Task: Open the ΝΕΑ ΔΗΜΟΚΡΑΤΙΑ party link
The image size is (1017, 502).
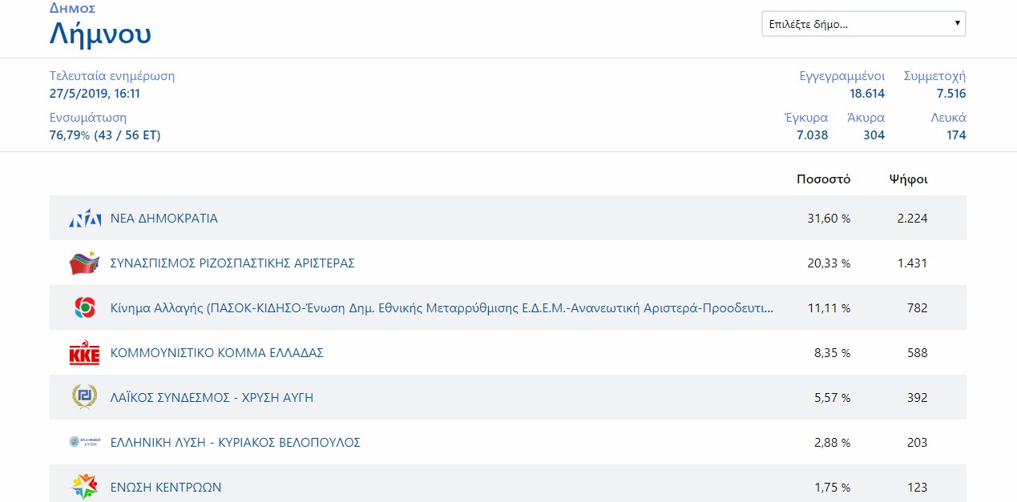Action: [x=164, y=219]
